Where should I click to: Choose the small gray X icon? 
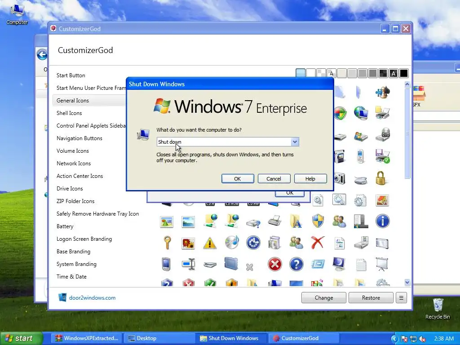(x=249, y=267)
